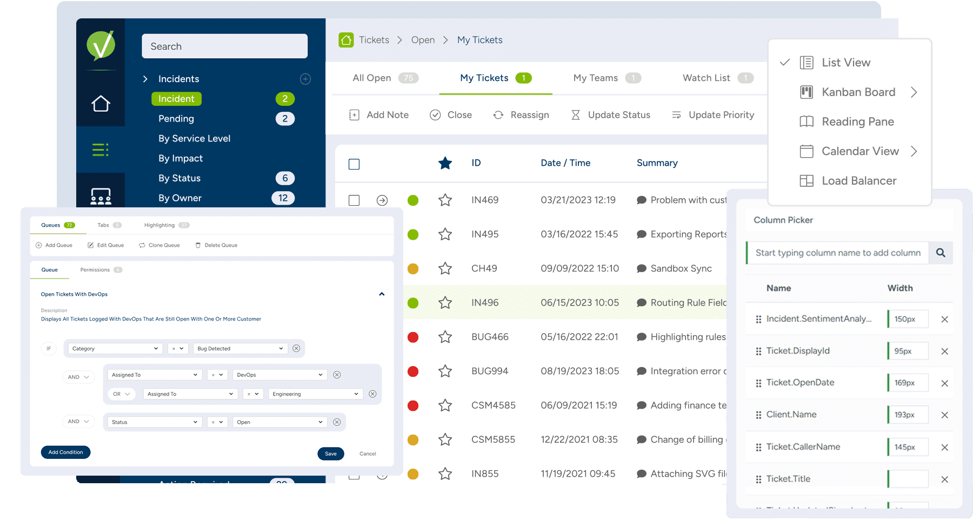Screen dimensions: 973x521
Task: Star the IN469 ticket
Action: [x=445, y=200]
